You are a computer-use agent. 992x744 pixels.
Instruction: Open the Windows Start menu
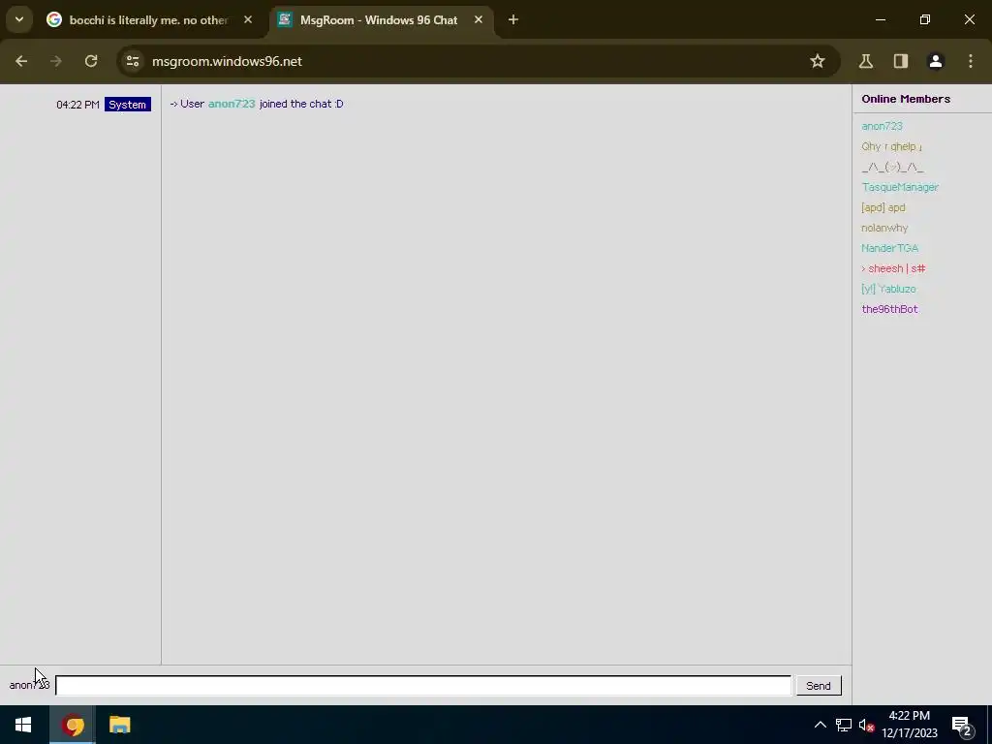[x=23, y=725]
